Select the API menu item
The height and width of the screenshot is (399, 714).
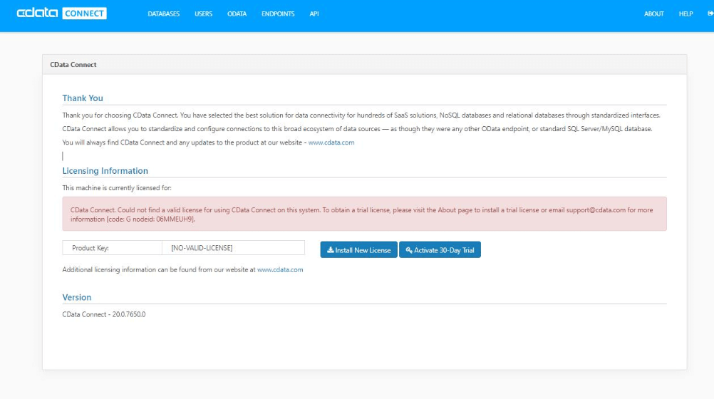click(314, 14)
